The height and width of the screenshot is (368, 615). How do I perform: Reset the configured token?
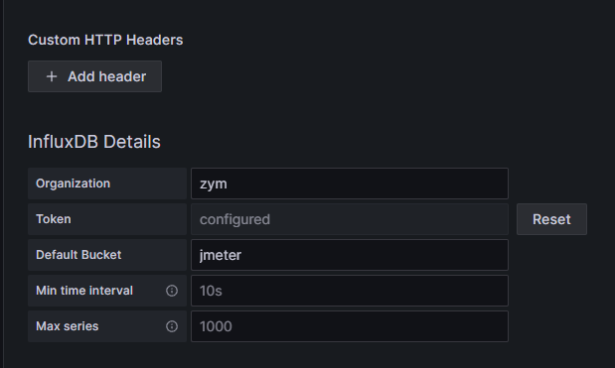tap(551, 219)
